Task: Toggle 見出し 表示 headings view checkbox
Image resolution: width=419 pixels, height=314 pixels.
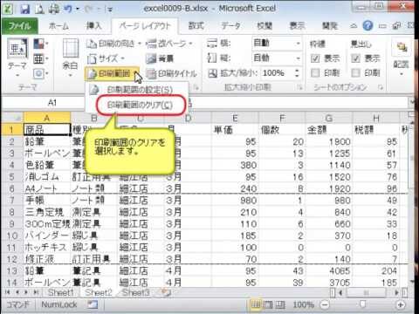Action: [355, 58]
